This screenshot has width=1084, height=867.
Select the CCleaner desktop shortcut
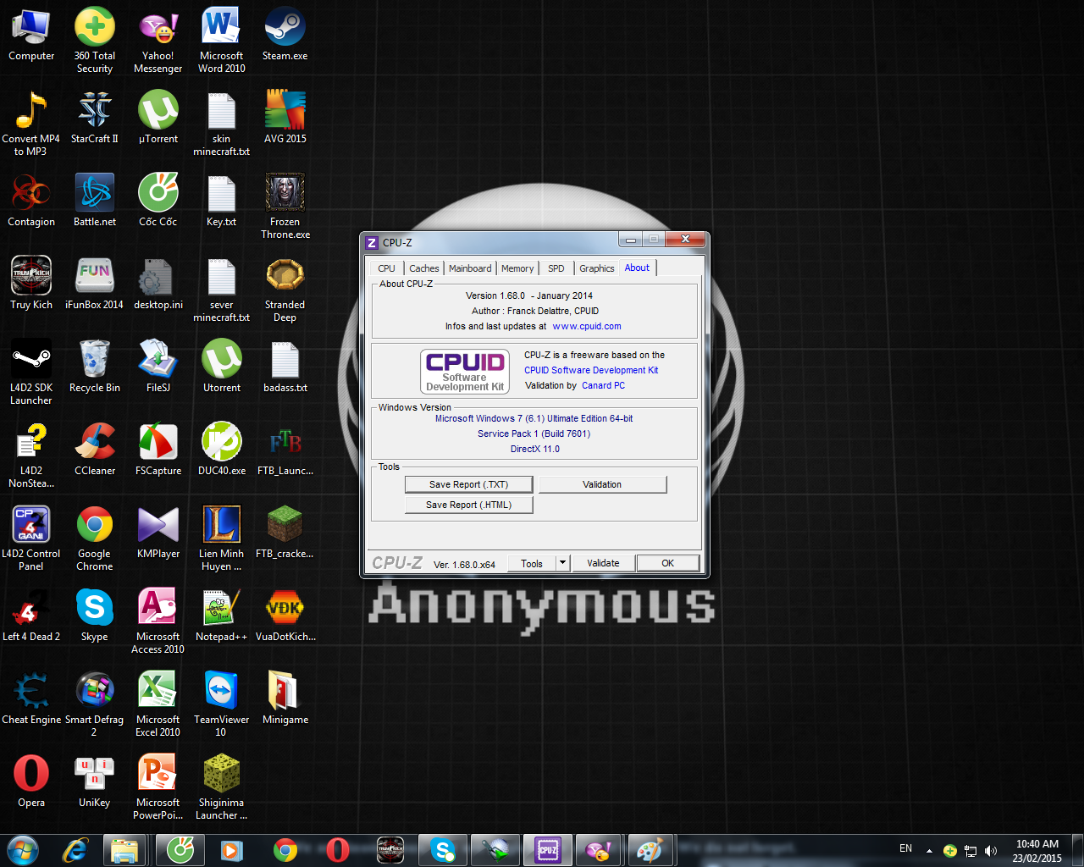pos(95,450)
